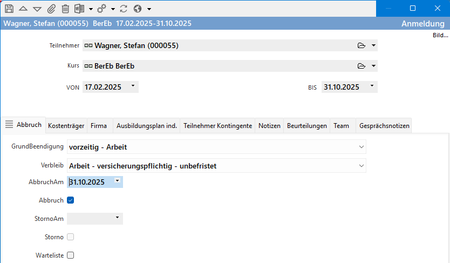
Task: Switch to the Kostenträger tab
Action: click(x=66, y=126)
